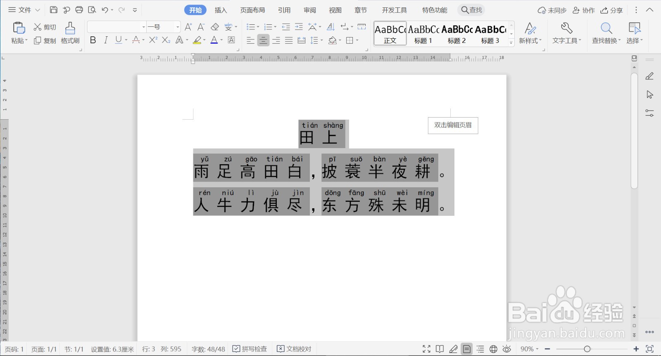Show or hide paragraph marks icon
Screen dimensions: 661x356
tap(345, 27)
